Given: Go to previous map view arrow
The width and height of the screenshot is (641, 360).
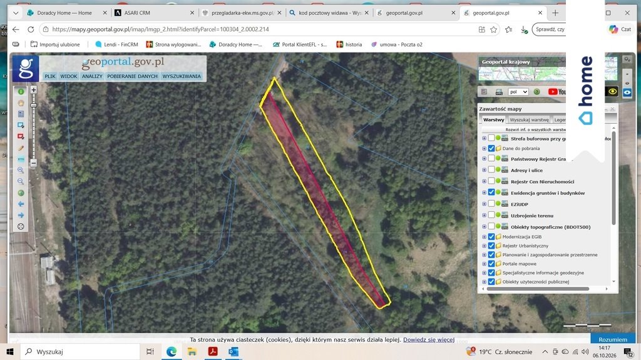Looking at the screenshot, I should click(21, 204).
